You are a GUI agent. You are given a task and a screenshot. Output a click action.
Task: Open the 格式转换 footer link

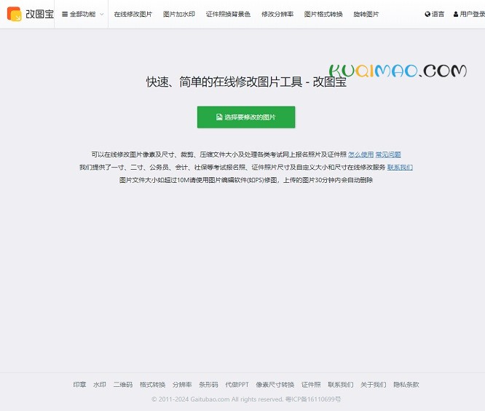(152, 385)
